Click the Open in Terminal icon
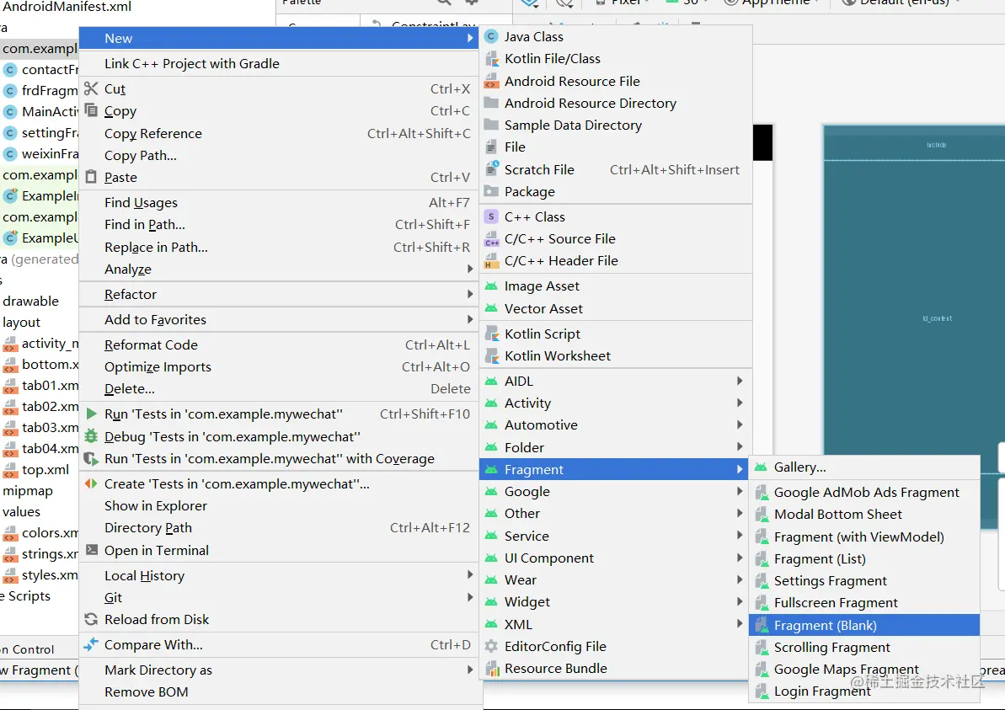Screen dimensions: 1005x710 point(91,550)
